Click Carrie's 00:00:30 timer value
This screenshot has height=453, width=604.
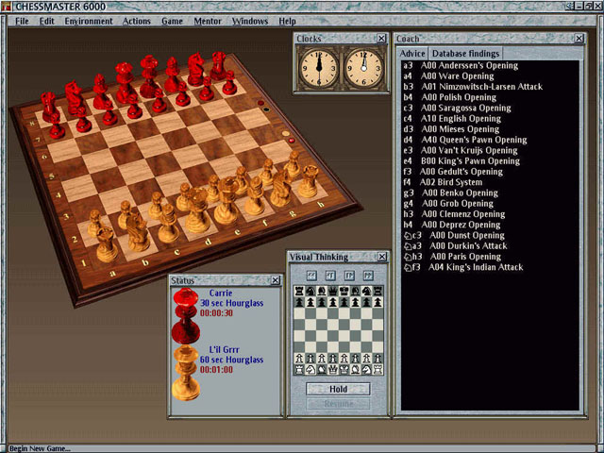[x=216, y=313]
